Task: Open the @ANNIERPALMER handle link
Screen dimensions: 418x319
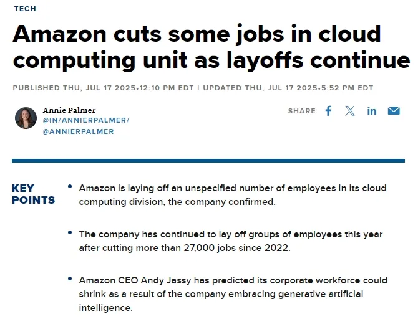Action: [78, 131]
